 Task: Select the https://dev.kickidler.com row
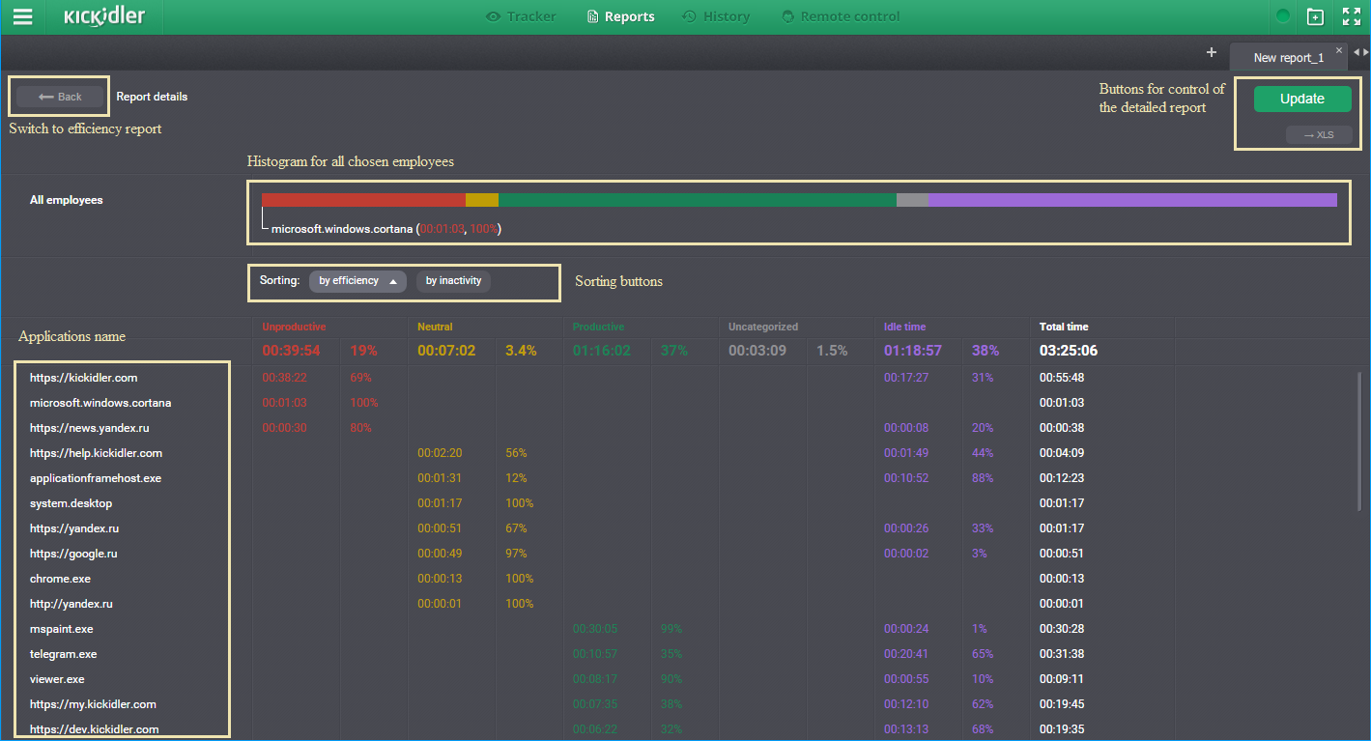click(94, 729)
